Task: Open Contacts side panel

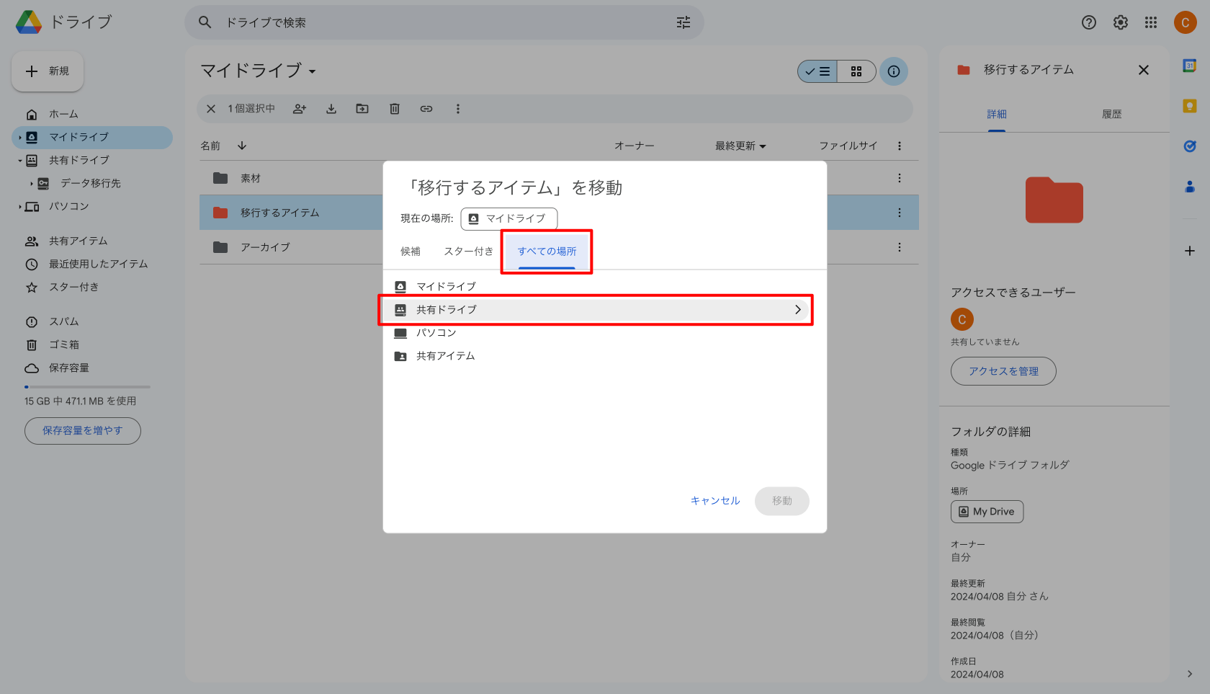Action: click(x=1190, y=187)
